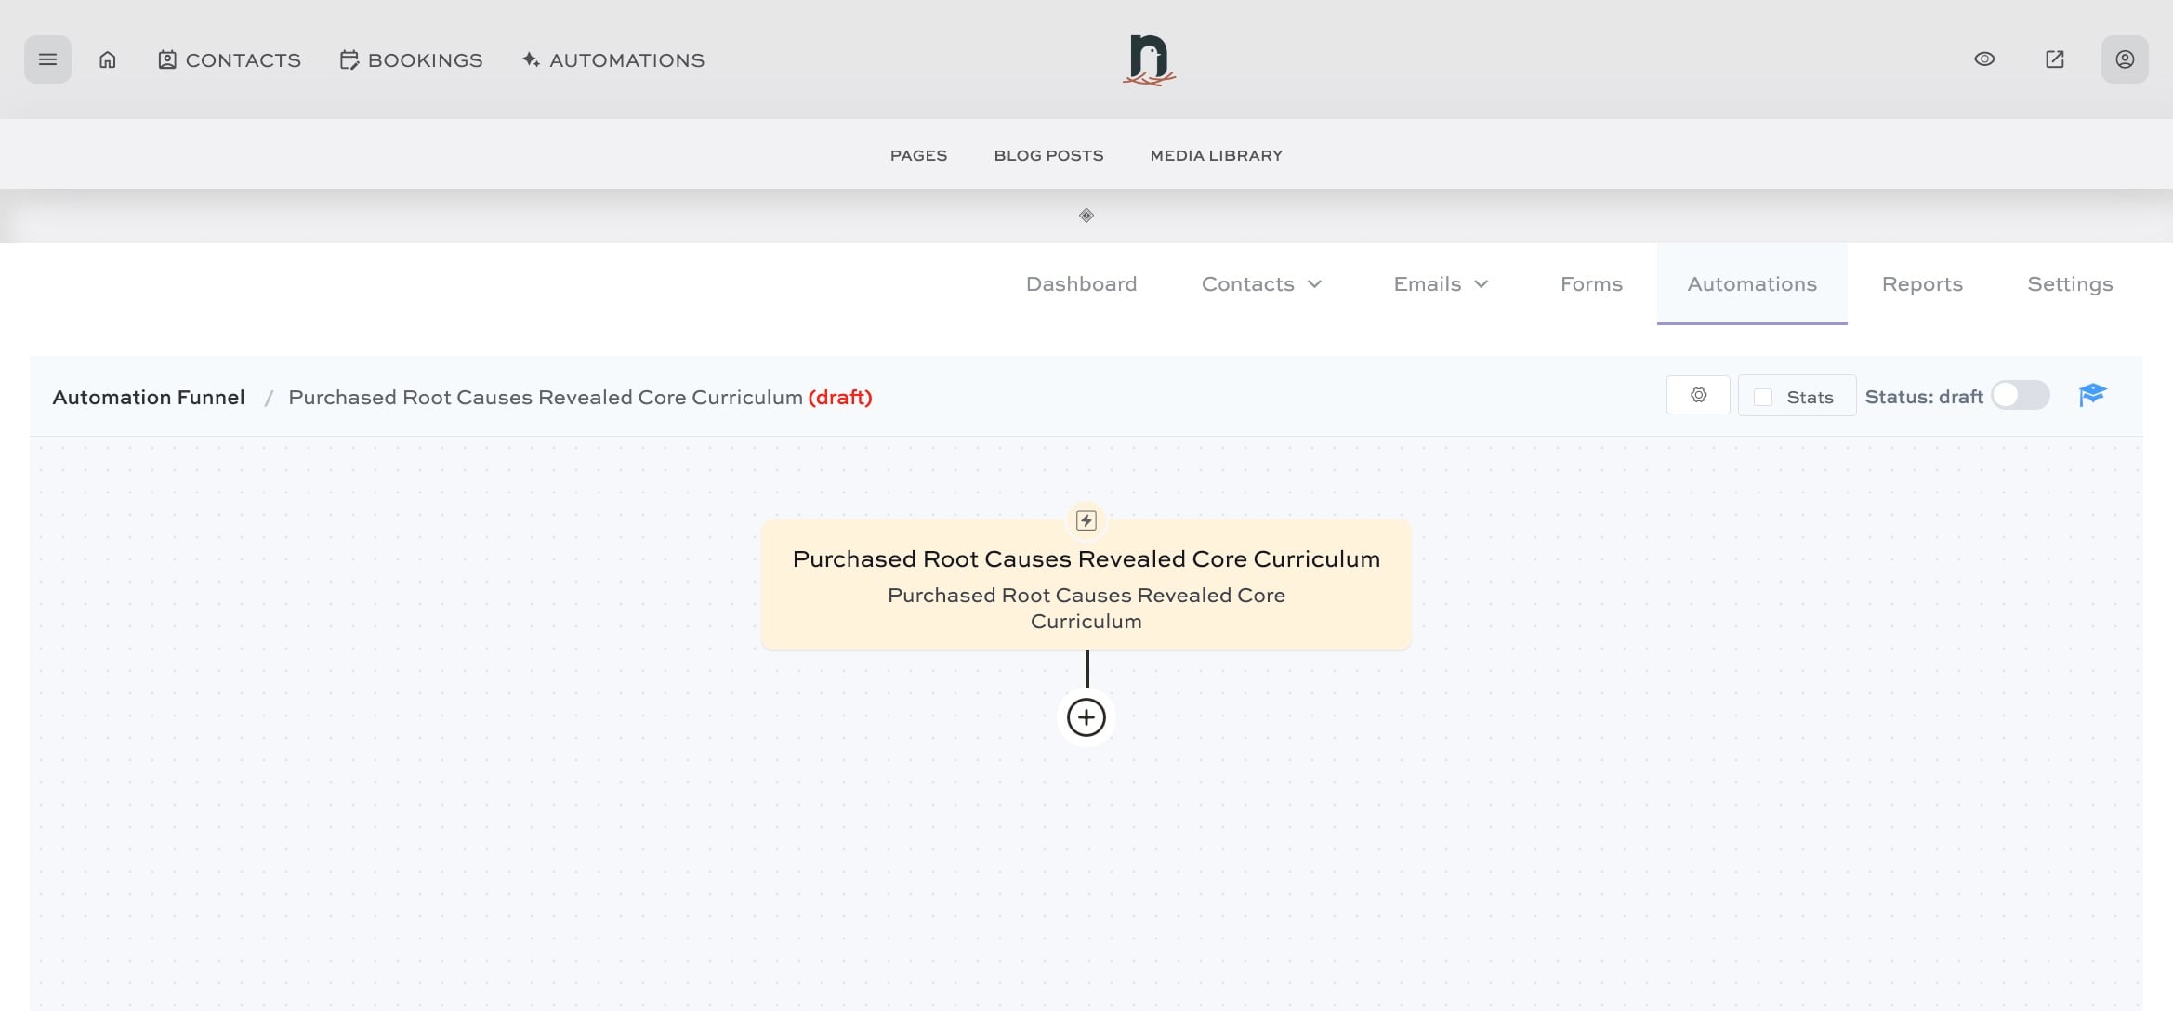Enable the Stats checkbox
2173x1011 pixels.
point(1763,396)
